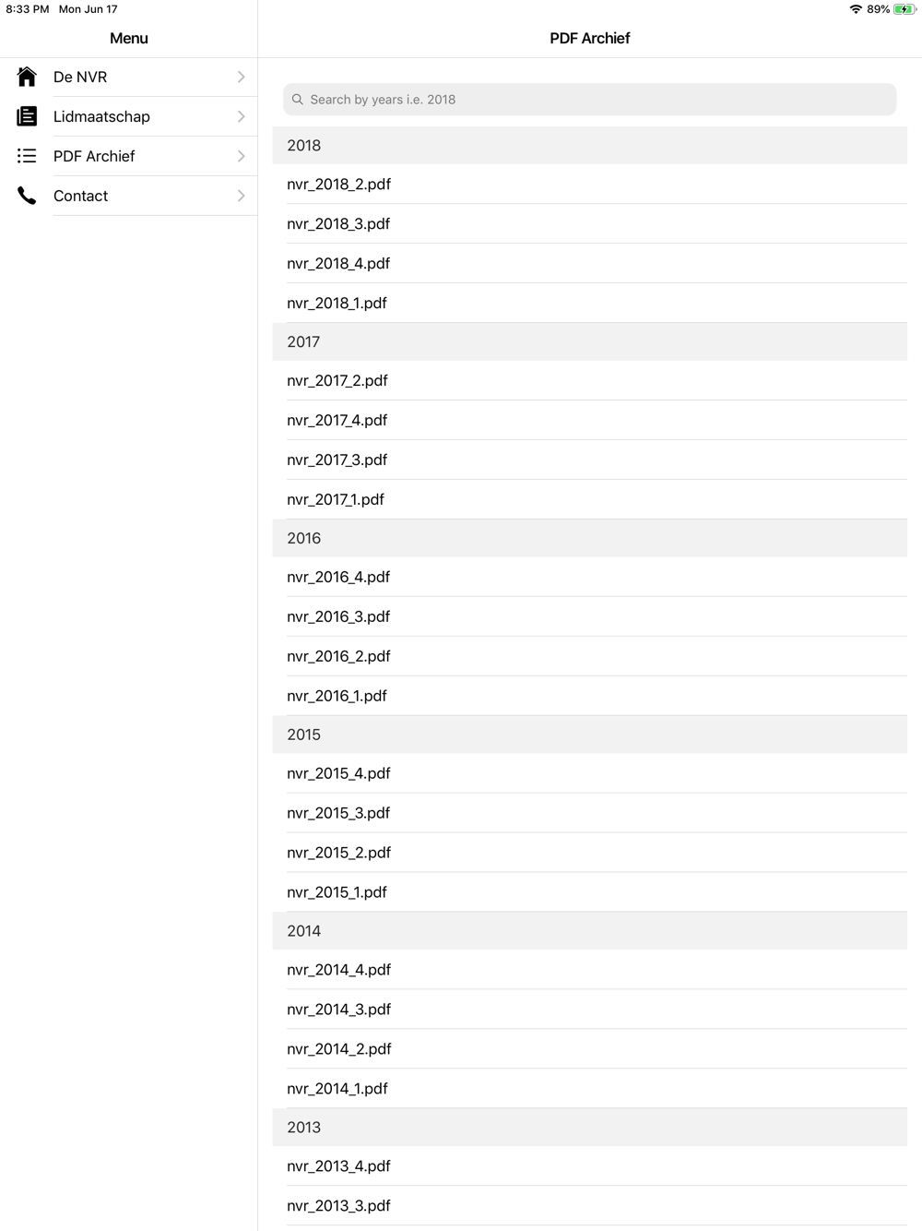Open nvr_2013_4.pdf document
The image size is (922, 1231).
(x=590, y=1166)
